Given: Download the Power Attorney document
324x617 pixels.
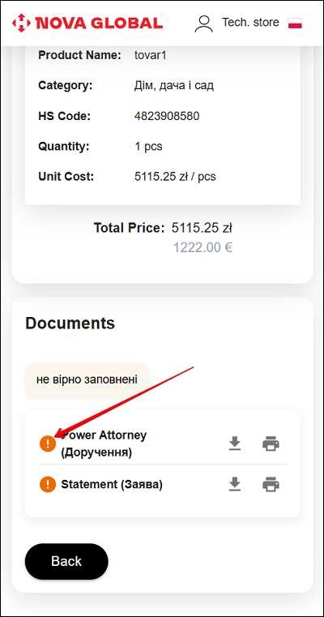Looking at the screenshot, I should pyautogui.click(x=235, y=443).
